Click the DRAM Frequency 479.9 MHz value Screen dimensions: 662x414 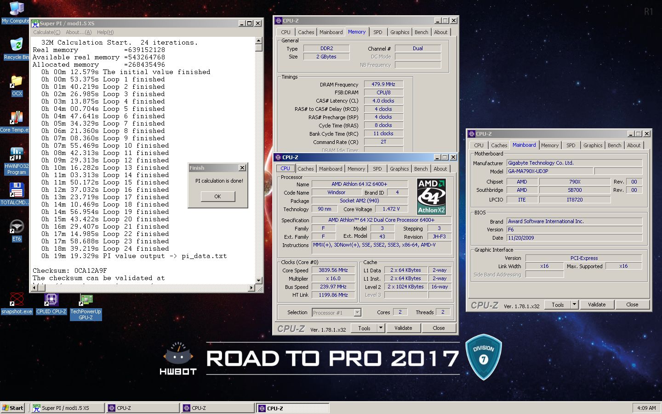(383, 84)
